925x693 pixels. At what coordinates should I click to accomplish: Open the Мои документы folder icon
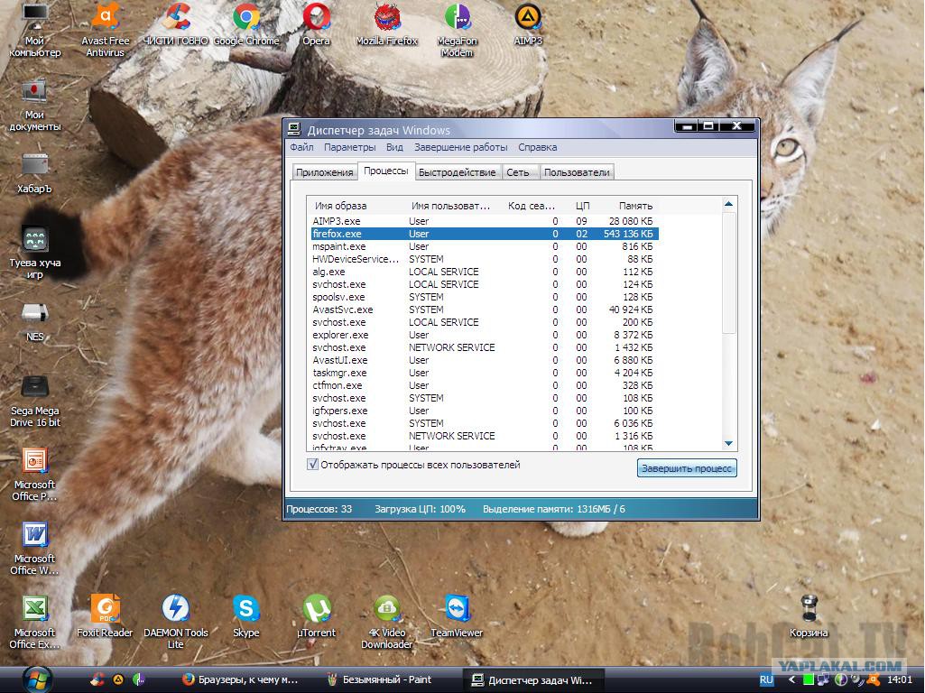(35, 105)
